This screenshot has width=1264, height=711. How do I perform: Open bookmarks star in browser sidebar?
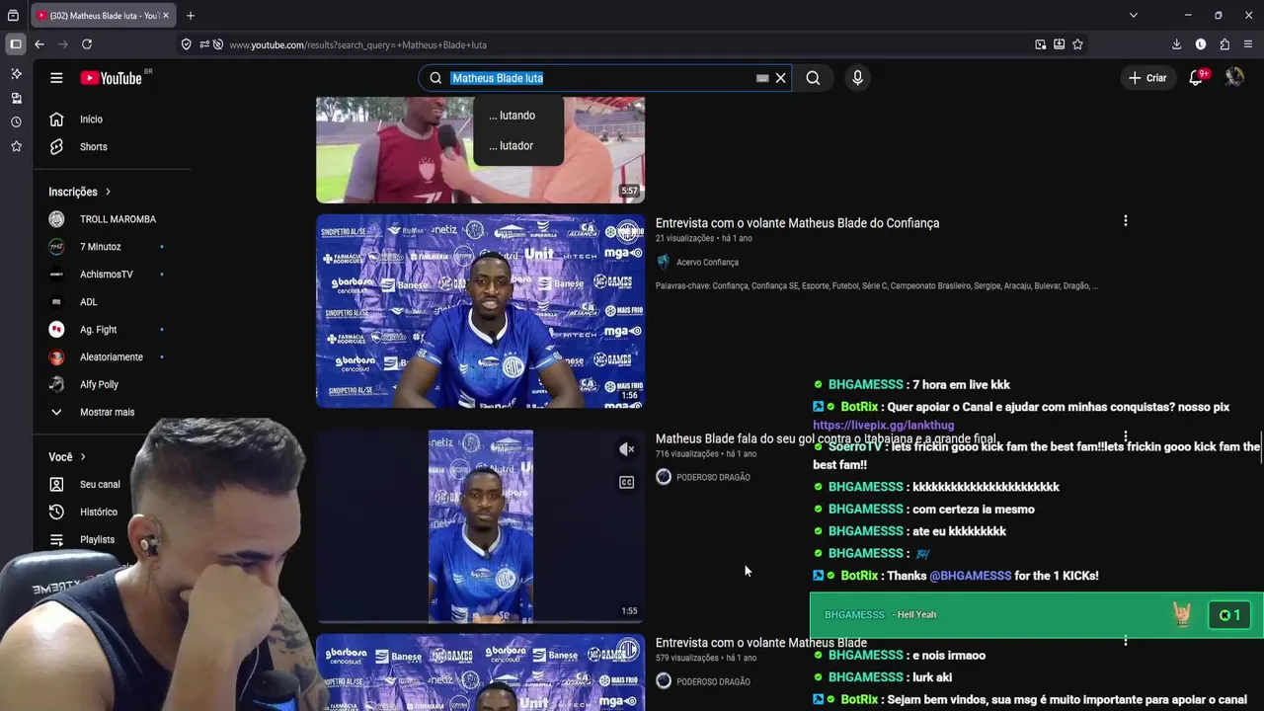16,146
